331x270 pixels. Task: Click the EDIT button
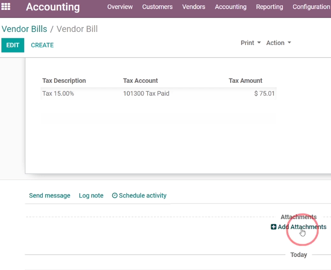pyautogui.click(x=13, y=45)
